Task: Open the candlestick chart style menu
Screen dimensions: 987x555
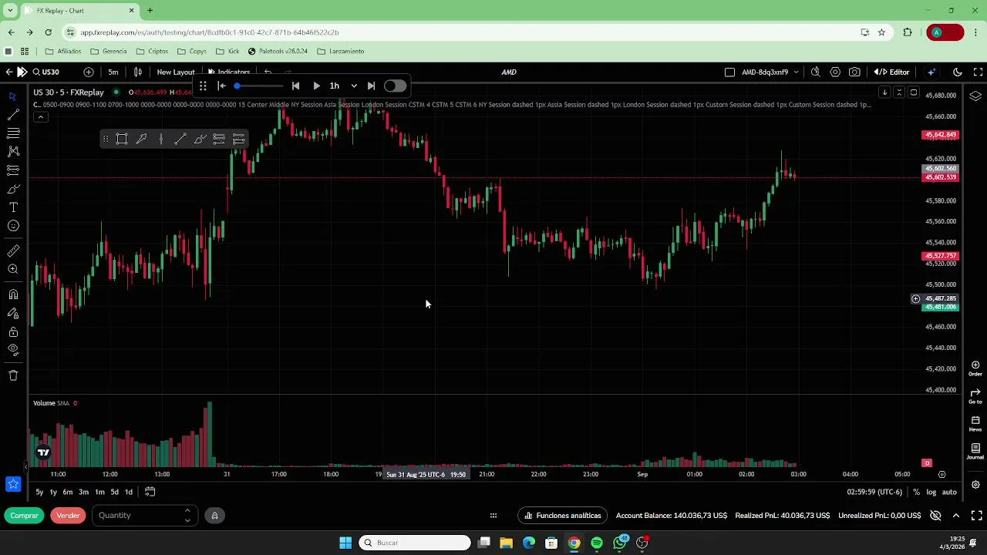Action: point(138,72)
